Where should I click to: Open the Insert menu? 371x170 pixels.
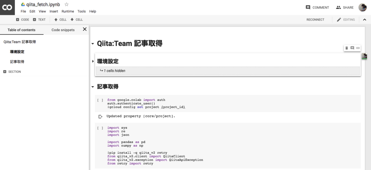(54, 11)
